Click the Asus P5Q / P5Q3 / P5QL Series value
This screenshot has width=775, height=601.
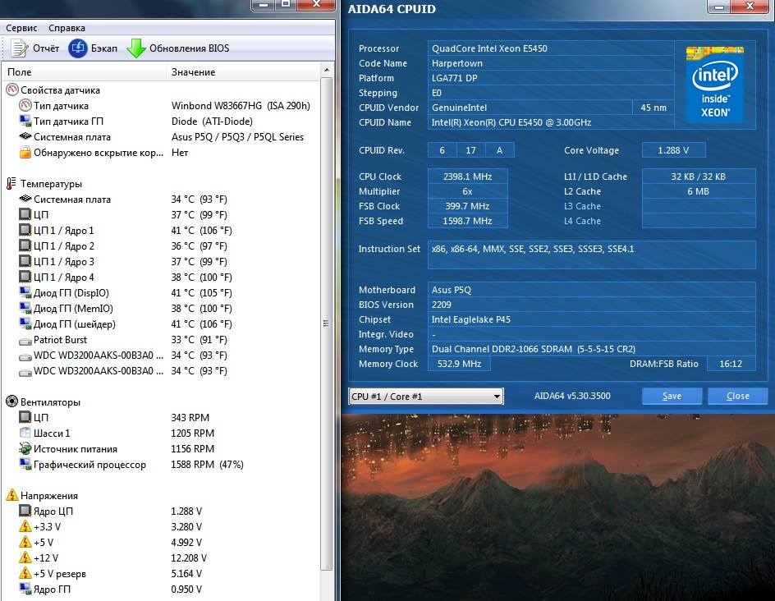pos(237,137)
